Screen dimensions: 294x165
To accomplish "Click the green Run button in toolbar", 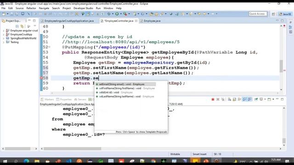I will (x=117, y=14).
